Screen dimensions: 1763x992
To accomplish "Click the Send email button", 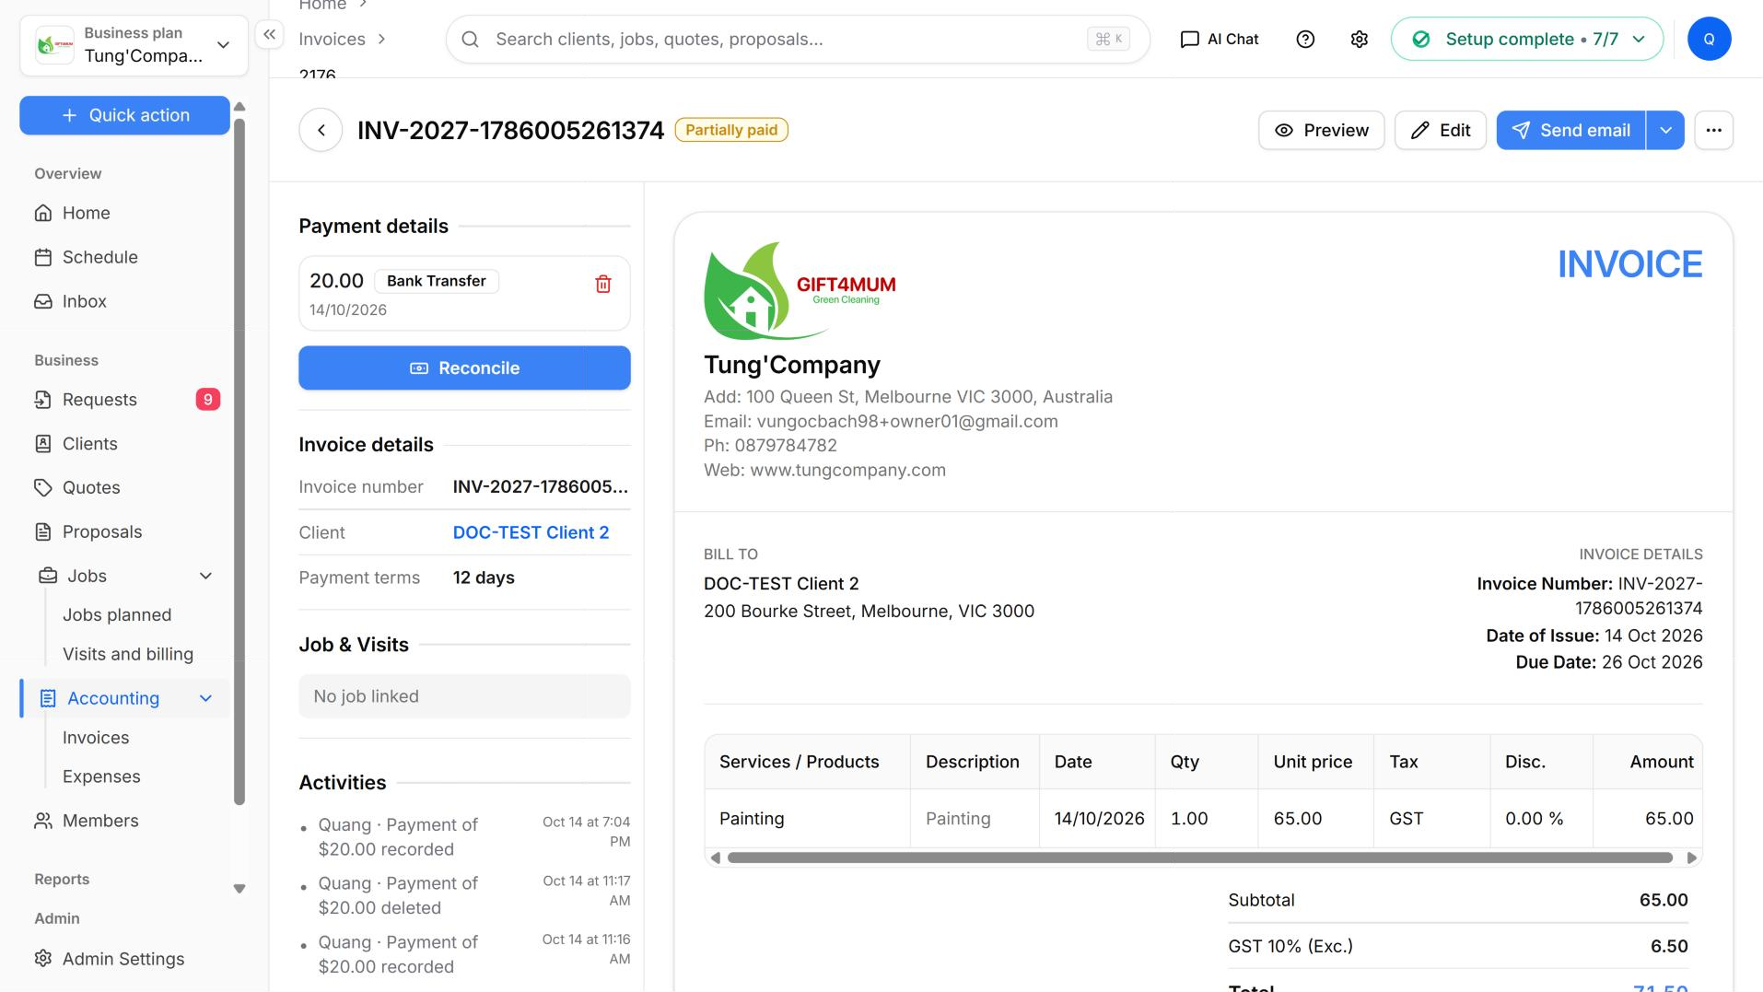I will pyautogui.click(x=1571, y=130).
